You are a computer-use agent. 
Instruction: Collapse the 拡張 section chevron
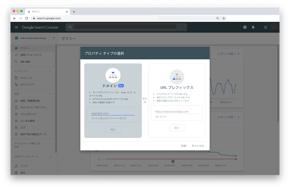(x=50, y=94)
